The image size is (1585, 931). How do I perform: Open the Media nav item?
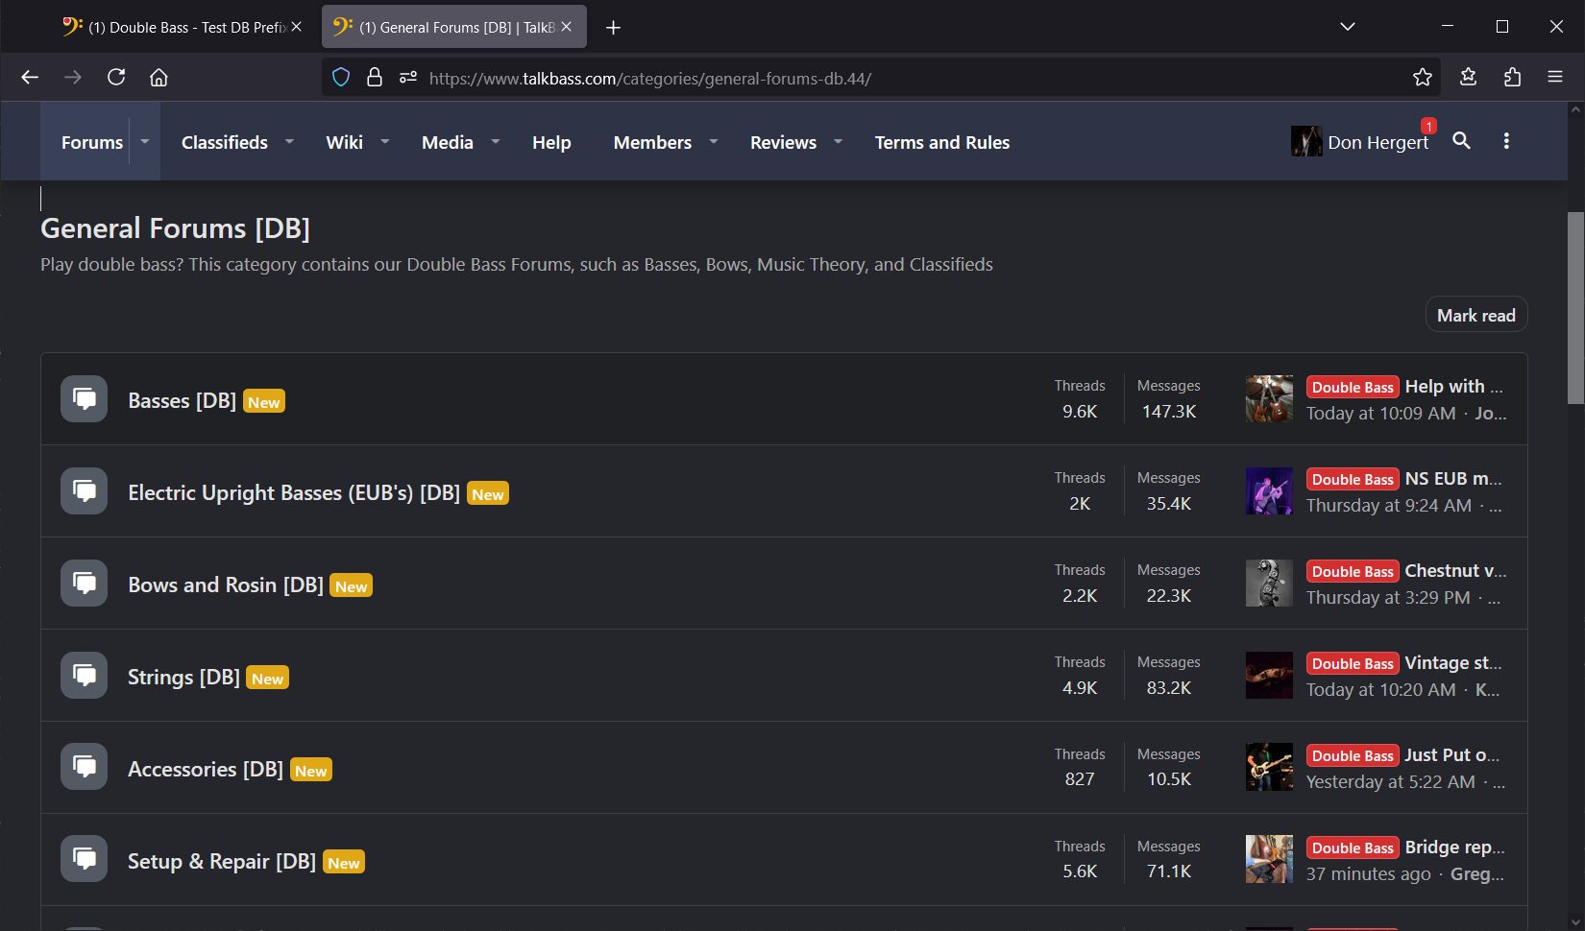tap(448, 142)
